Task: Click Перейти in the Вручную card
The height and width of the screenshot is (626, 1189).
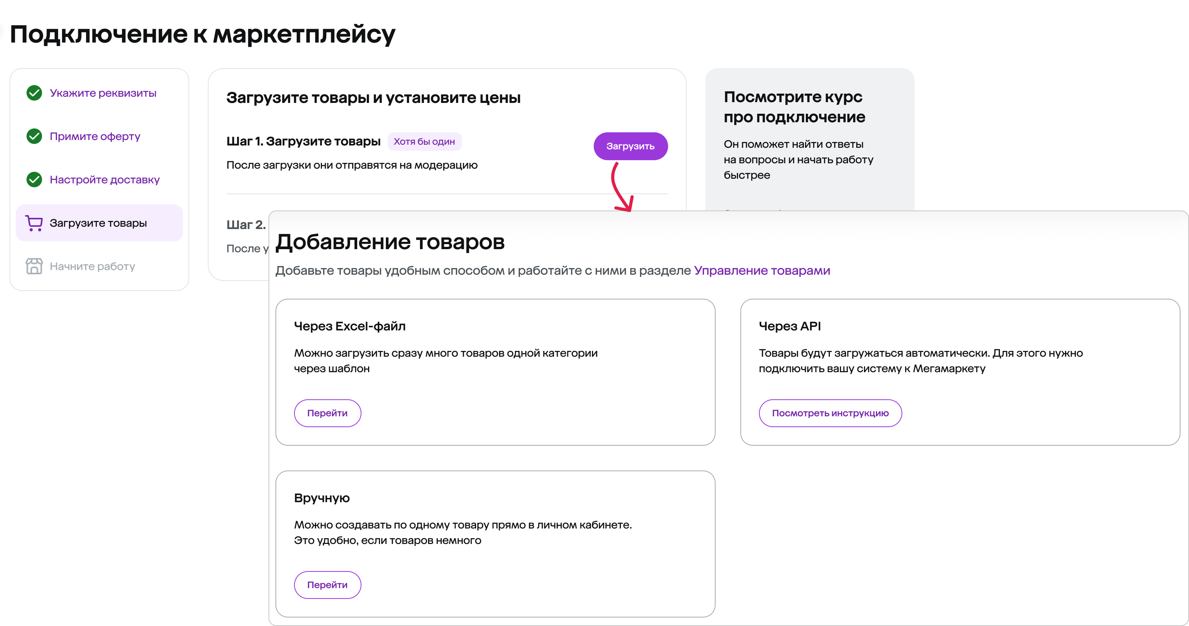Action: coord(327,585)
